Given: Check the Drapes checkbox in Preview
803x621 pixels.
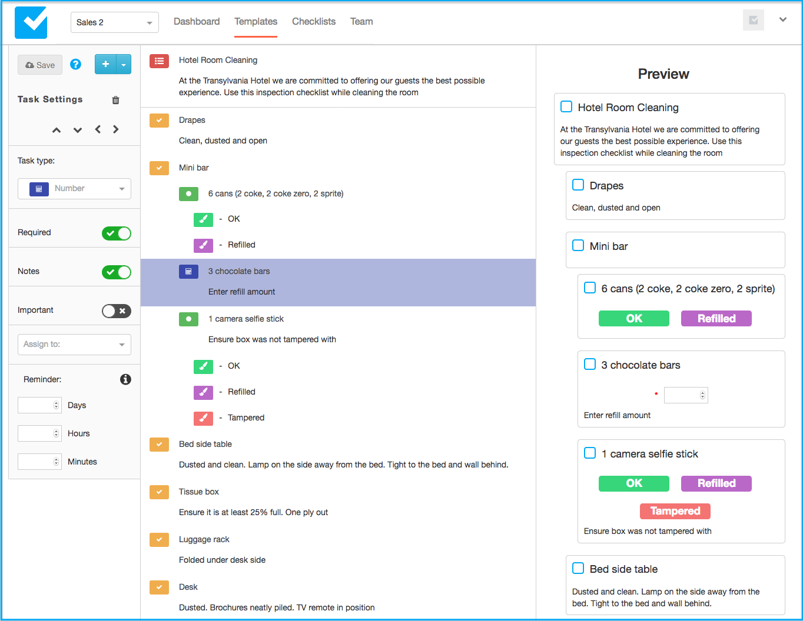Looking at the screenshot, I should tap(578, 185).
